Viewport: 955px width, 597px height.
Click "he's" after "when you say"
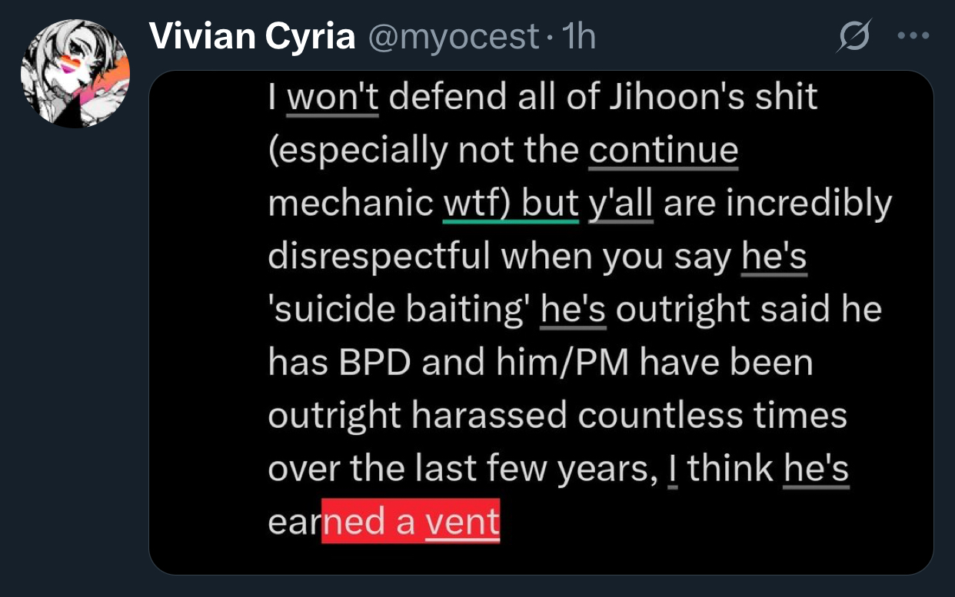pos(774,257)
